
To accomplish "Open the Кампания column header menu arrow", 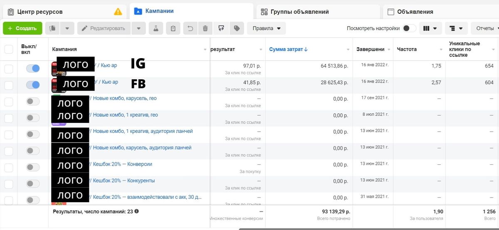I will pos(205,49).
